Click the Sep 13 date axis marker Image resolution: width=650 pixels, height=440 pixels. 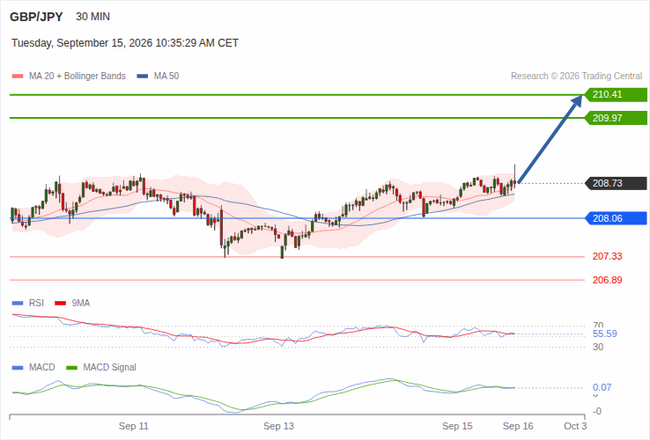point(278,426)
